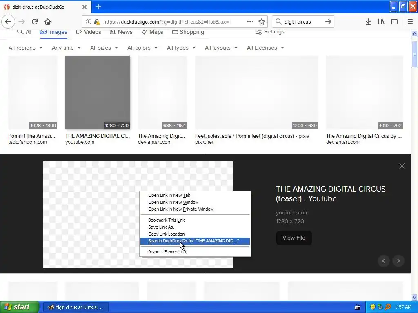Close the DuckDuckGo tab
Image resolution: width=418 pixels, height=313 pixels.
(84, 7)
